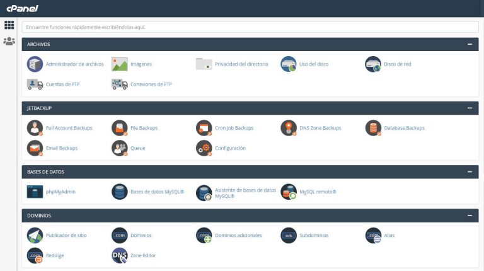The height and width of the screenshot is (271, 484).
Task: Open the Email Backups link
Action: (x=62, y=148)
